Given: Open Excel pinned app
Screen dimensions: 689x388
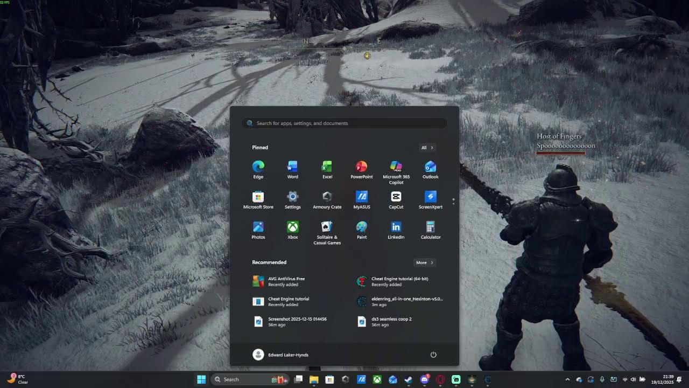Looking at the screenshot, I should coord(327,169).
